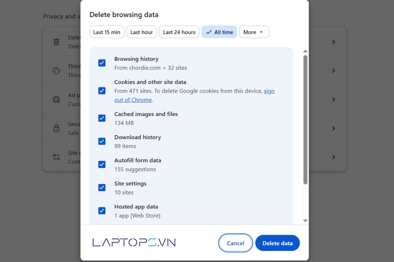Toggle Cookies and other site data checkbox
The width and height of the screenshot is (394, 262).
[x=102, y=91]
